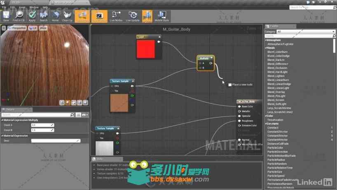Open the Window menu
The width and height of the screenshot is (337, 190).
pyautogui.click(x=34, y=7)
